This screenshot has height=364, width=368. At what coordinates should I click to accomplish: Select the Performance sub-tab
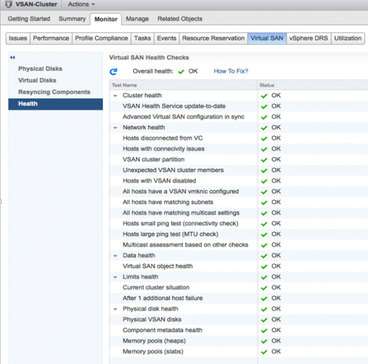51,38
